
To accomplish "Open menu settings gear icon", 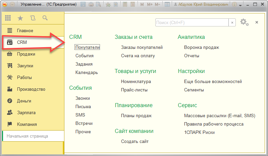I will [x=245, y=22].
